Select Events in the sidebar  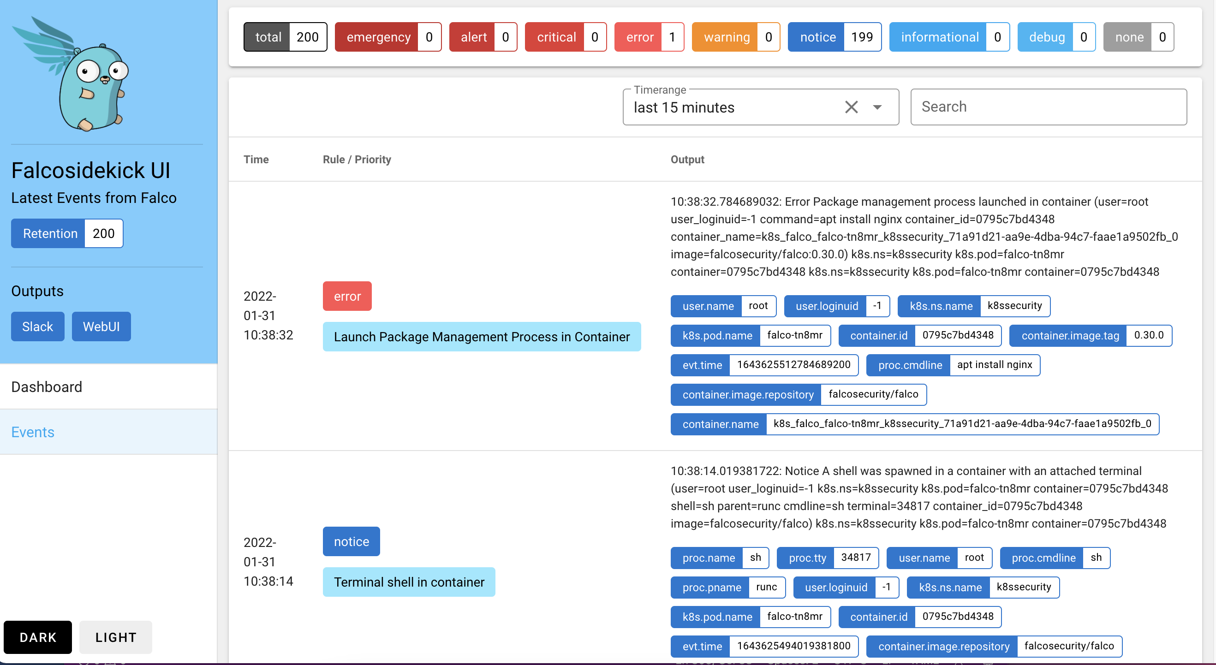coord(33,432)
